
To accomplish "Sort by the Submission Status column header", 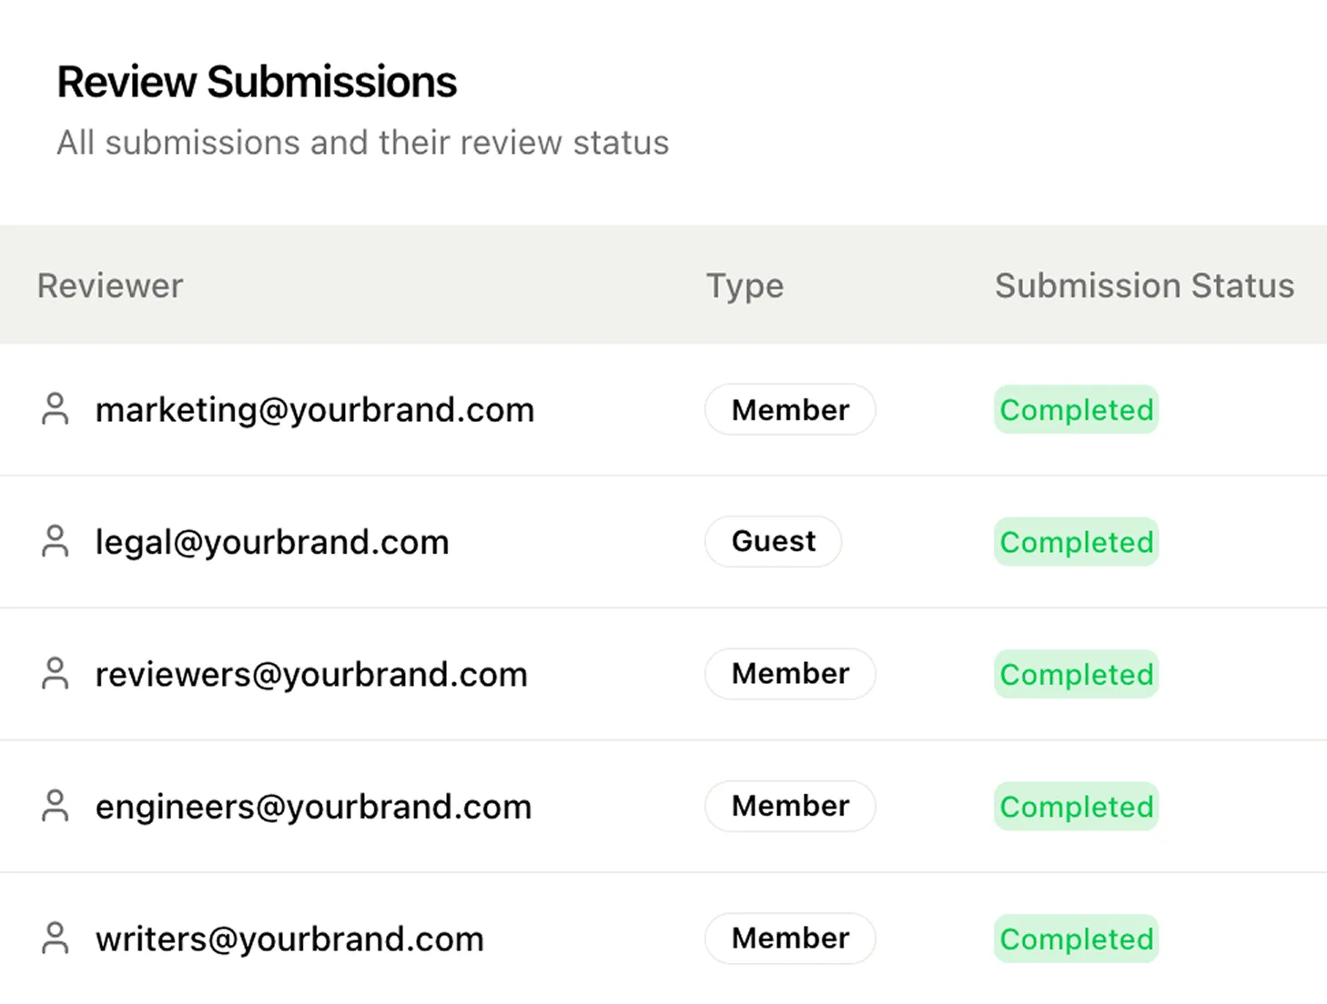I will click(1144, 286).
